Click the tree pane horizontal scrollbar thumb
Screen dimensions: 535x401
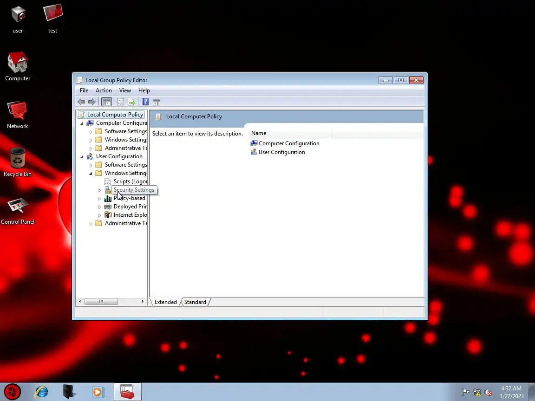click(101, 301)
